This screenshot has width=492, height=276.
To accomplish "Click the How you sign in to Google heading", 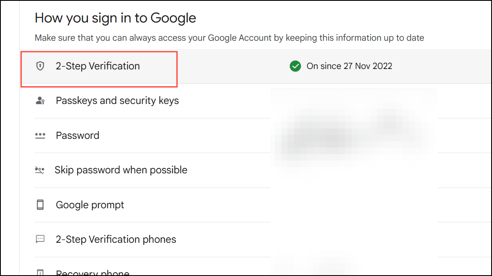I will (115, 18).
